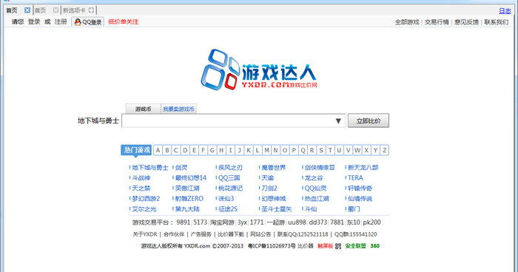The height and width of the screenshot is (272, 518).
Task: Choose game 地下城与勇士 from hot list
Action: 150,168
